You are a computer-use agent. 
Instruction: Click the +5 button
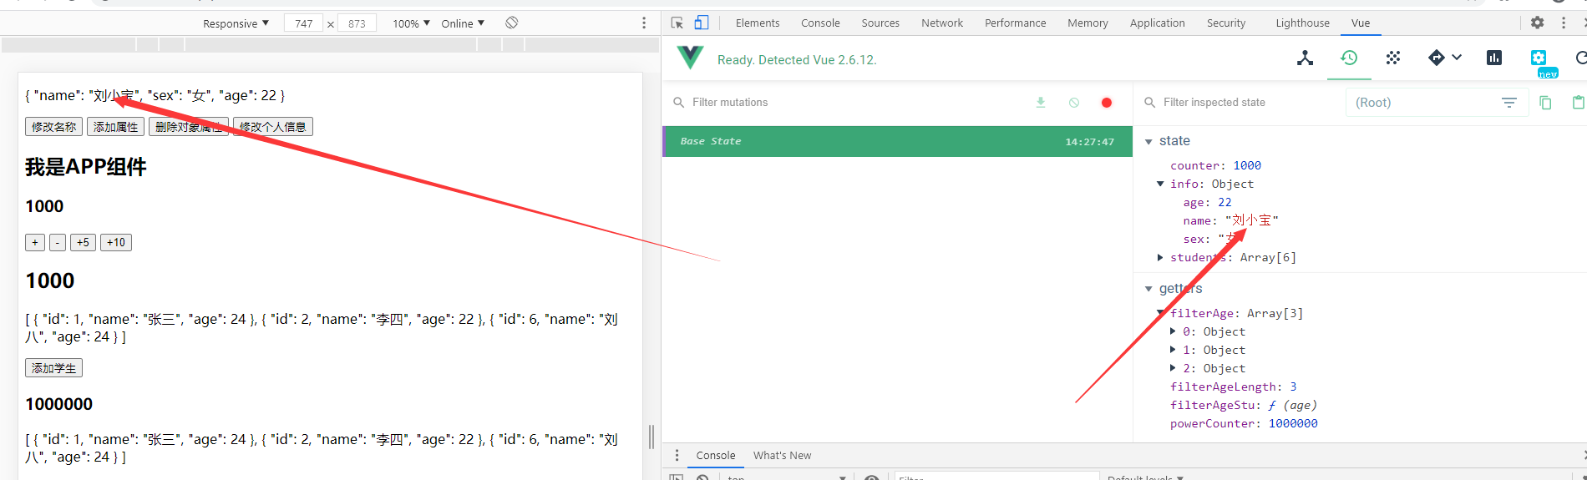(83, 242)
